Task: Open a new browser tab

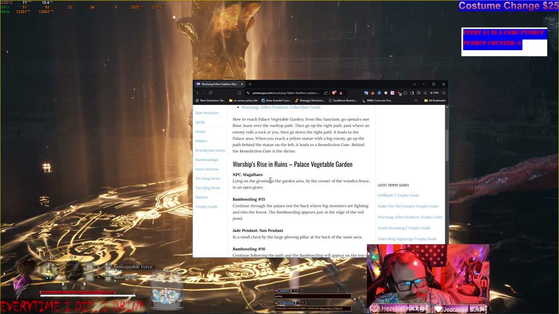Action: pos(250,84)
